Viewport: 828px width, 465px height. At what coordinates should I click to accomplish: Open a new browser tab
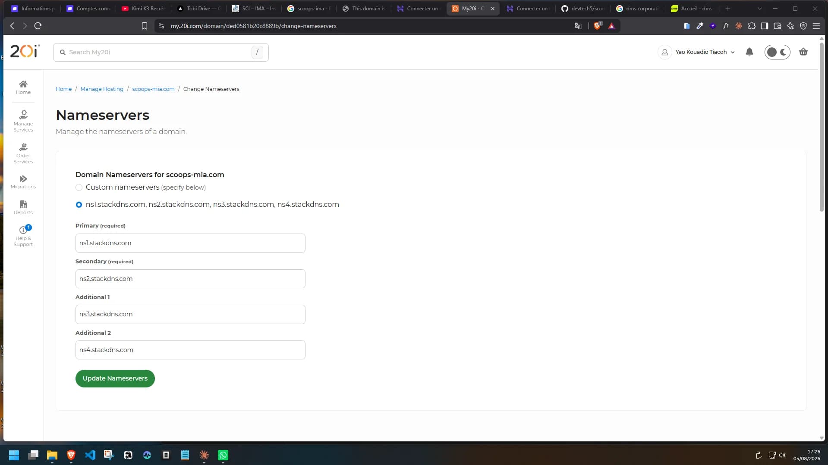[728, 9]
